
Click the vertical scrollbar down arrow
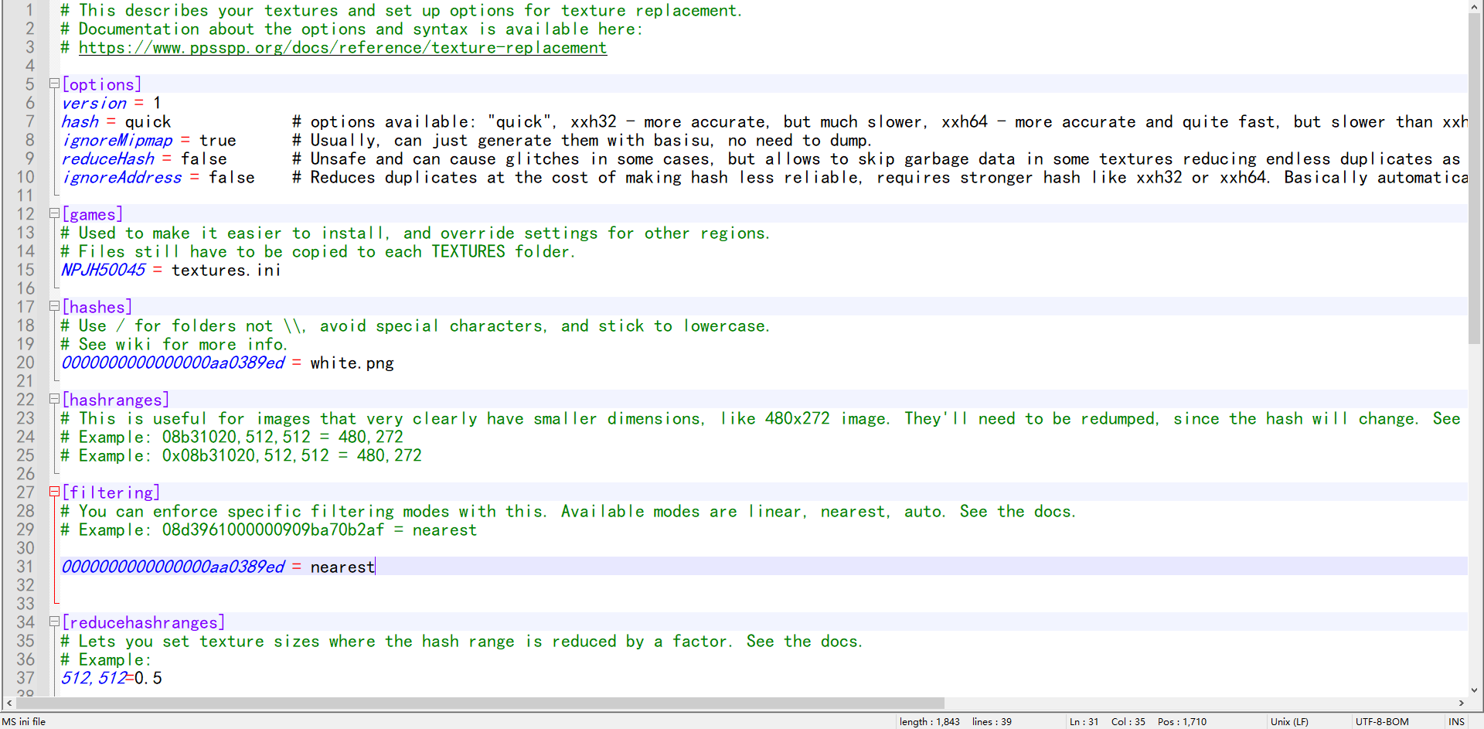(1475, 690)
